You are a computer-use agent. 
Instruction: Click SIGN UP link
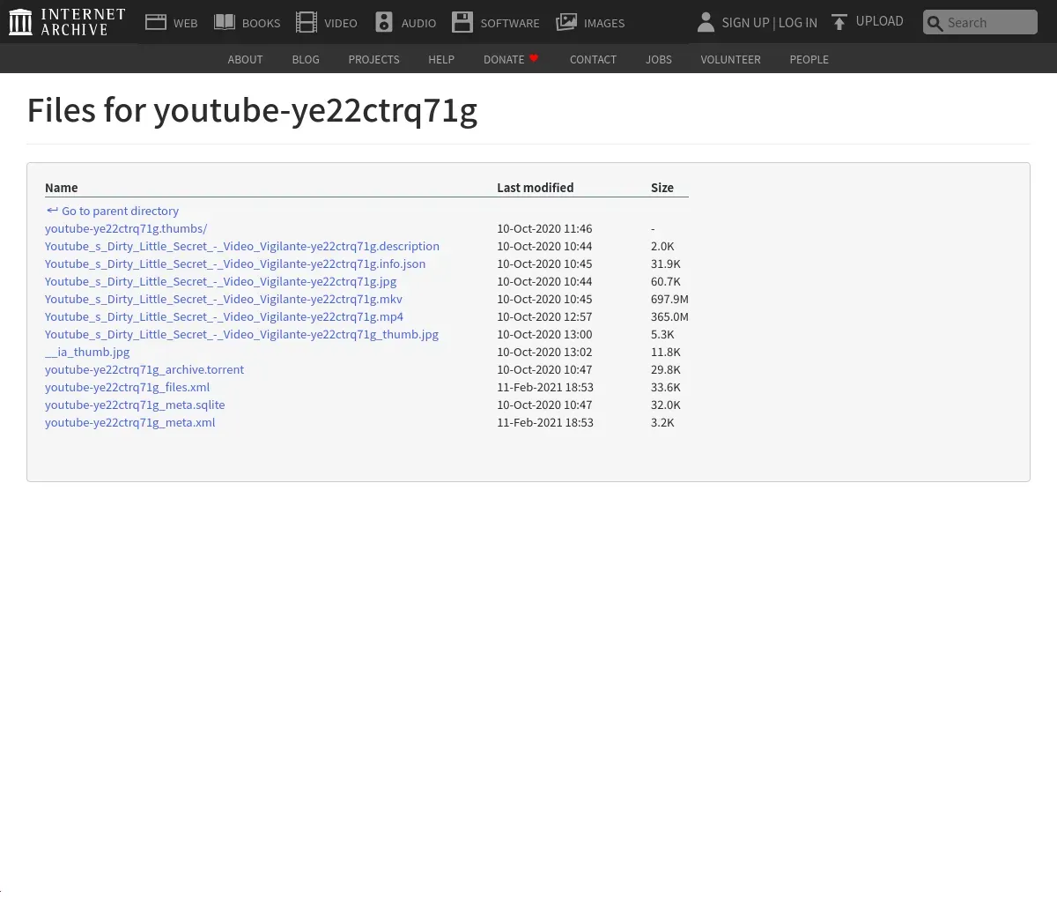745,23
